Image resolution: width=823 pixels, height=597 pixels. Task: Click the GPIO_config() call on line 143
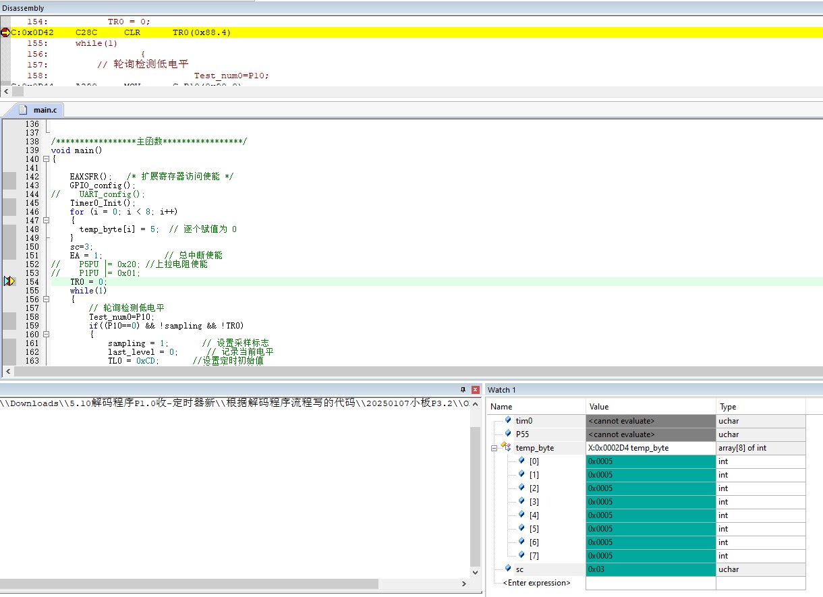click(x=103, y=185)
